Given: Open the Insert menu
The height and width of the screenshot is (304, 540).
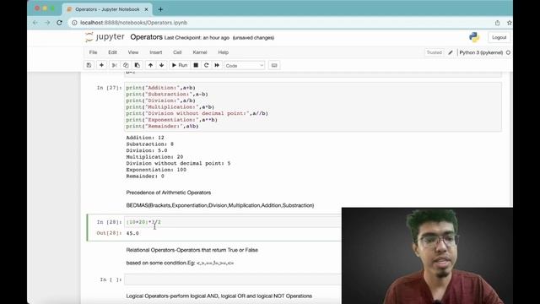Looking at the screenshot, I should tap(155, 52).
